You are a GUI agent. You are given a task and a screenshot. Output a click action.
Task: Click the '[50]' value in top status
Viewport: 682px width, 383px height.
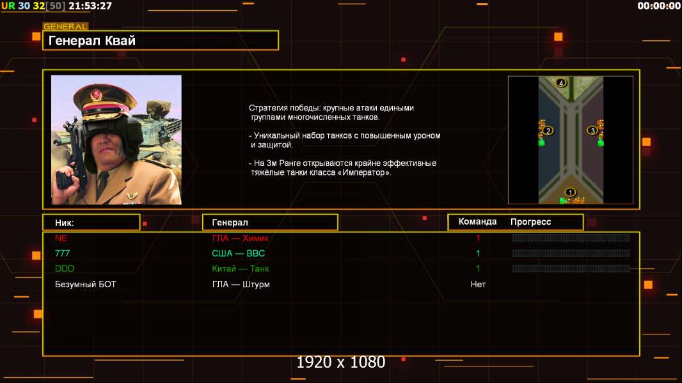click(56, 6)
